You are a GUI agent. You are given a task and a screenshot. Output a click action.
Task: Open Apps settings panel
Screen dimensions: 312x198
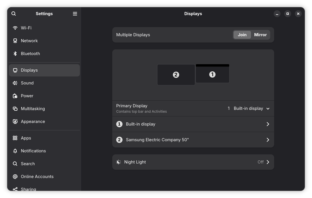click(44, 138)
